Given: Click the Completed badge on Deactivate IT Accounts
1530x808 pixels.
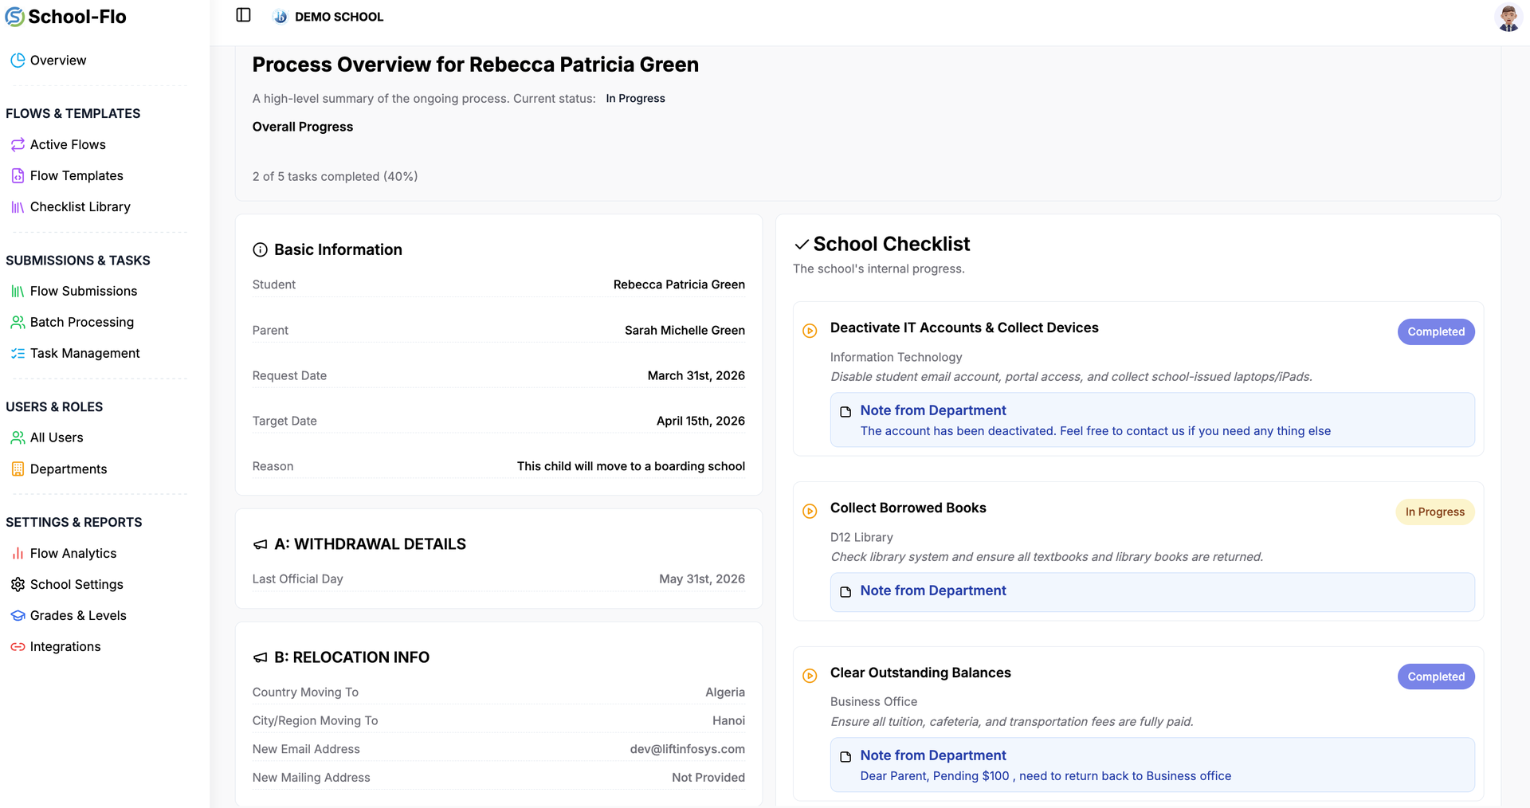Looking at the screenshot, I should click(x=1435, y=331).
